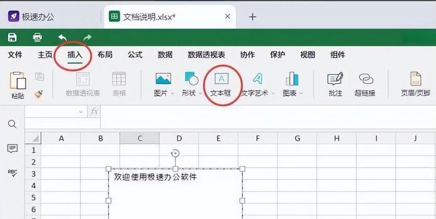436x219 pixels.
Task: Select column E header
Action: [x=219, y=138]
